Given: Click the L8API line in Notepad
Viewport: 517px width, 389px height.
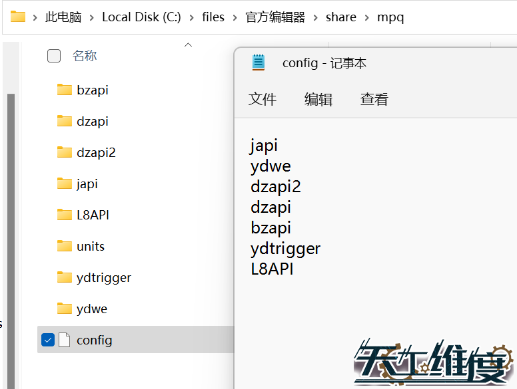Looking at the screenshot, I should pos(272,269).
